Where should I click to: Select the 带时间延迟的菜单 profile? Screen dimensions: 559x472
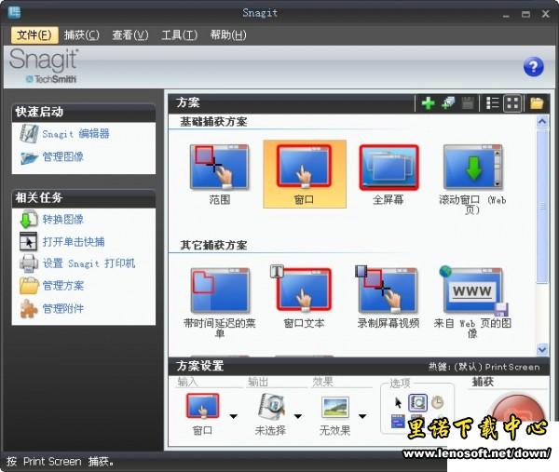(x=220, y=302)
